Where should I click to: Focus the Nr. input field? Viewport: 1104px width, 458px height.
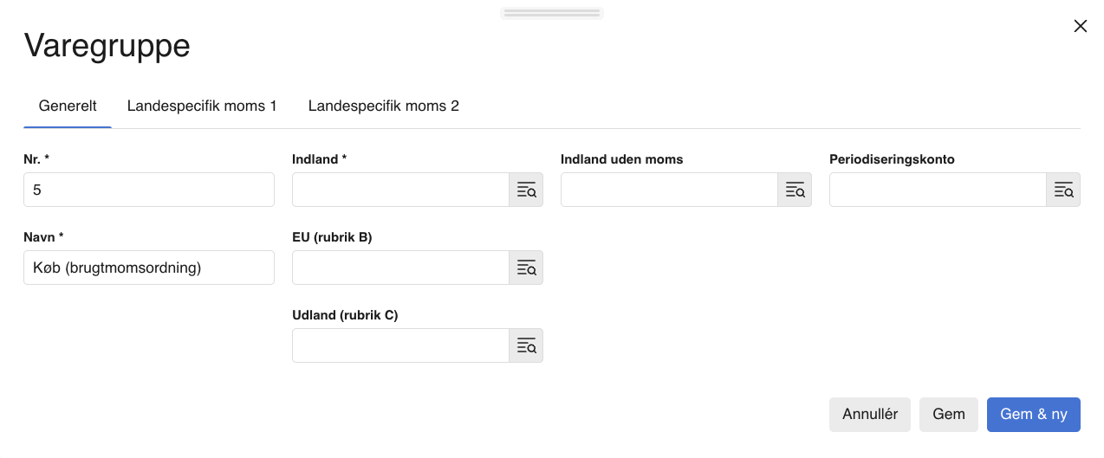pos(149,190)
